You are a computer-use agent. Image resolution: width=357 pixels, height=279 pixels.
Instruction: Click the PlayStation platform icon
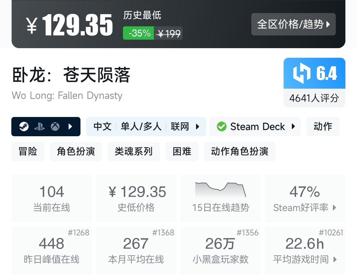click(x=39, y=127)
